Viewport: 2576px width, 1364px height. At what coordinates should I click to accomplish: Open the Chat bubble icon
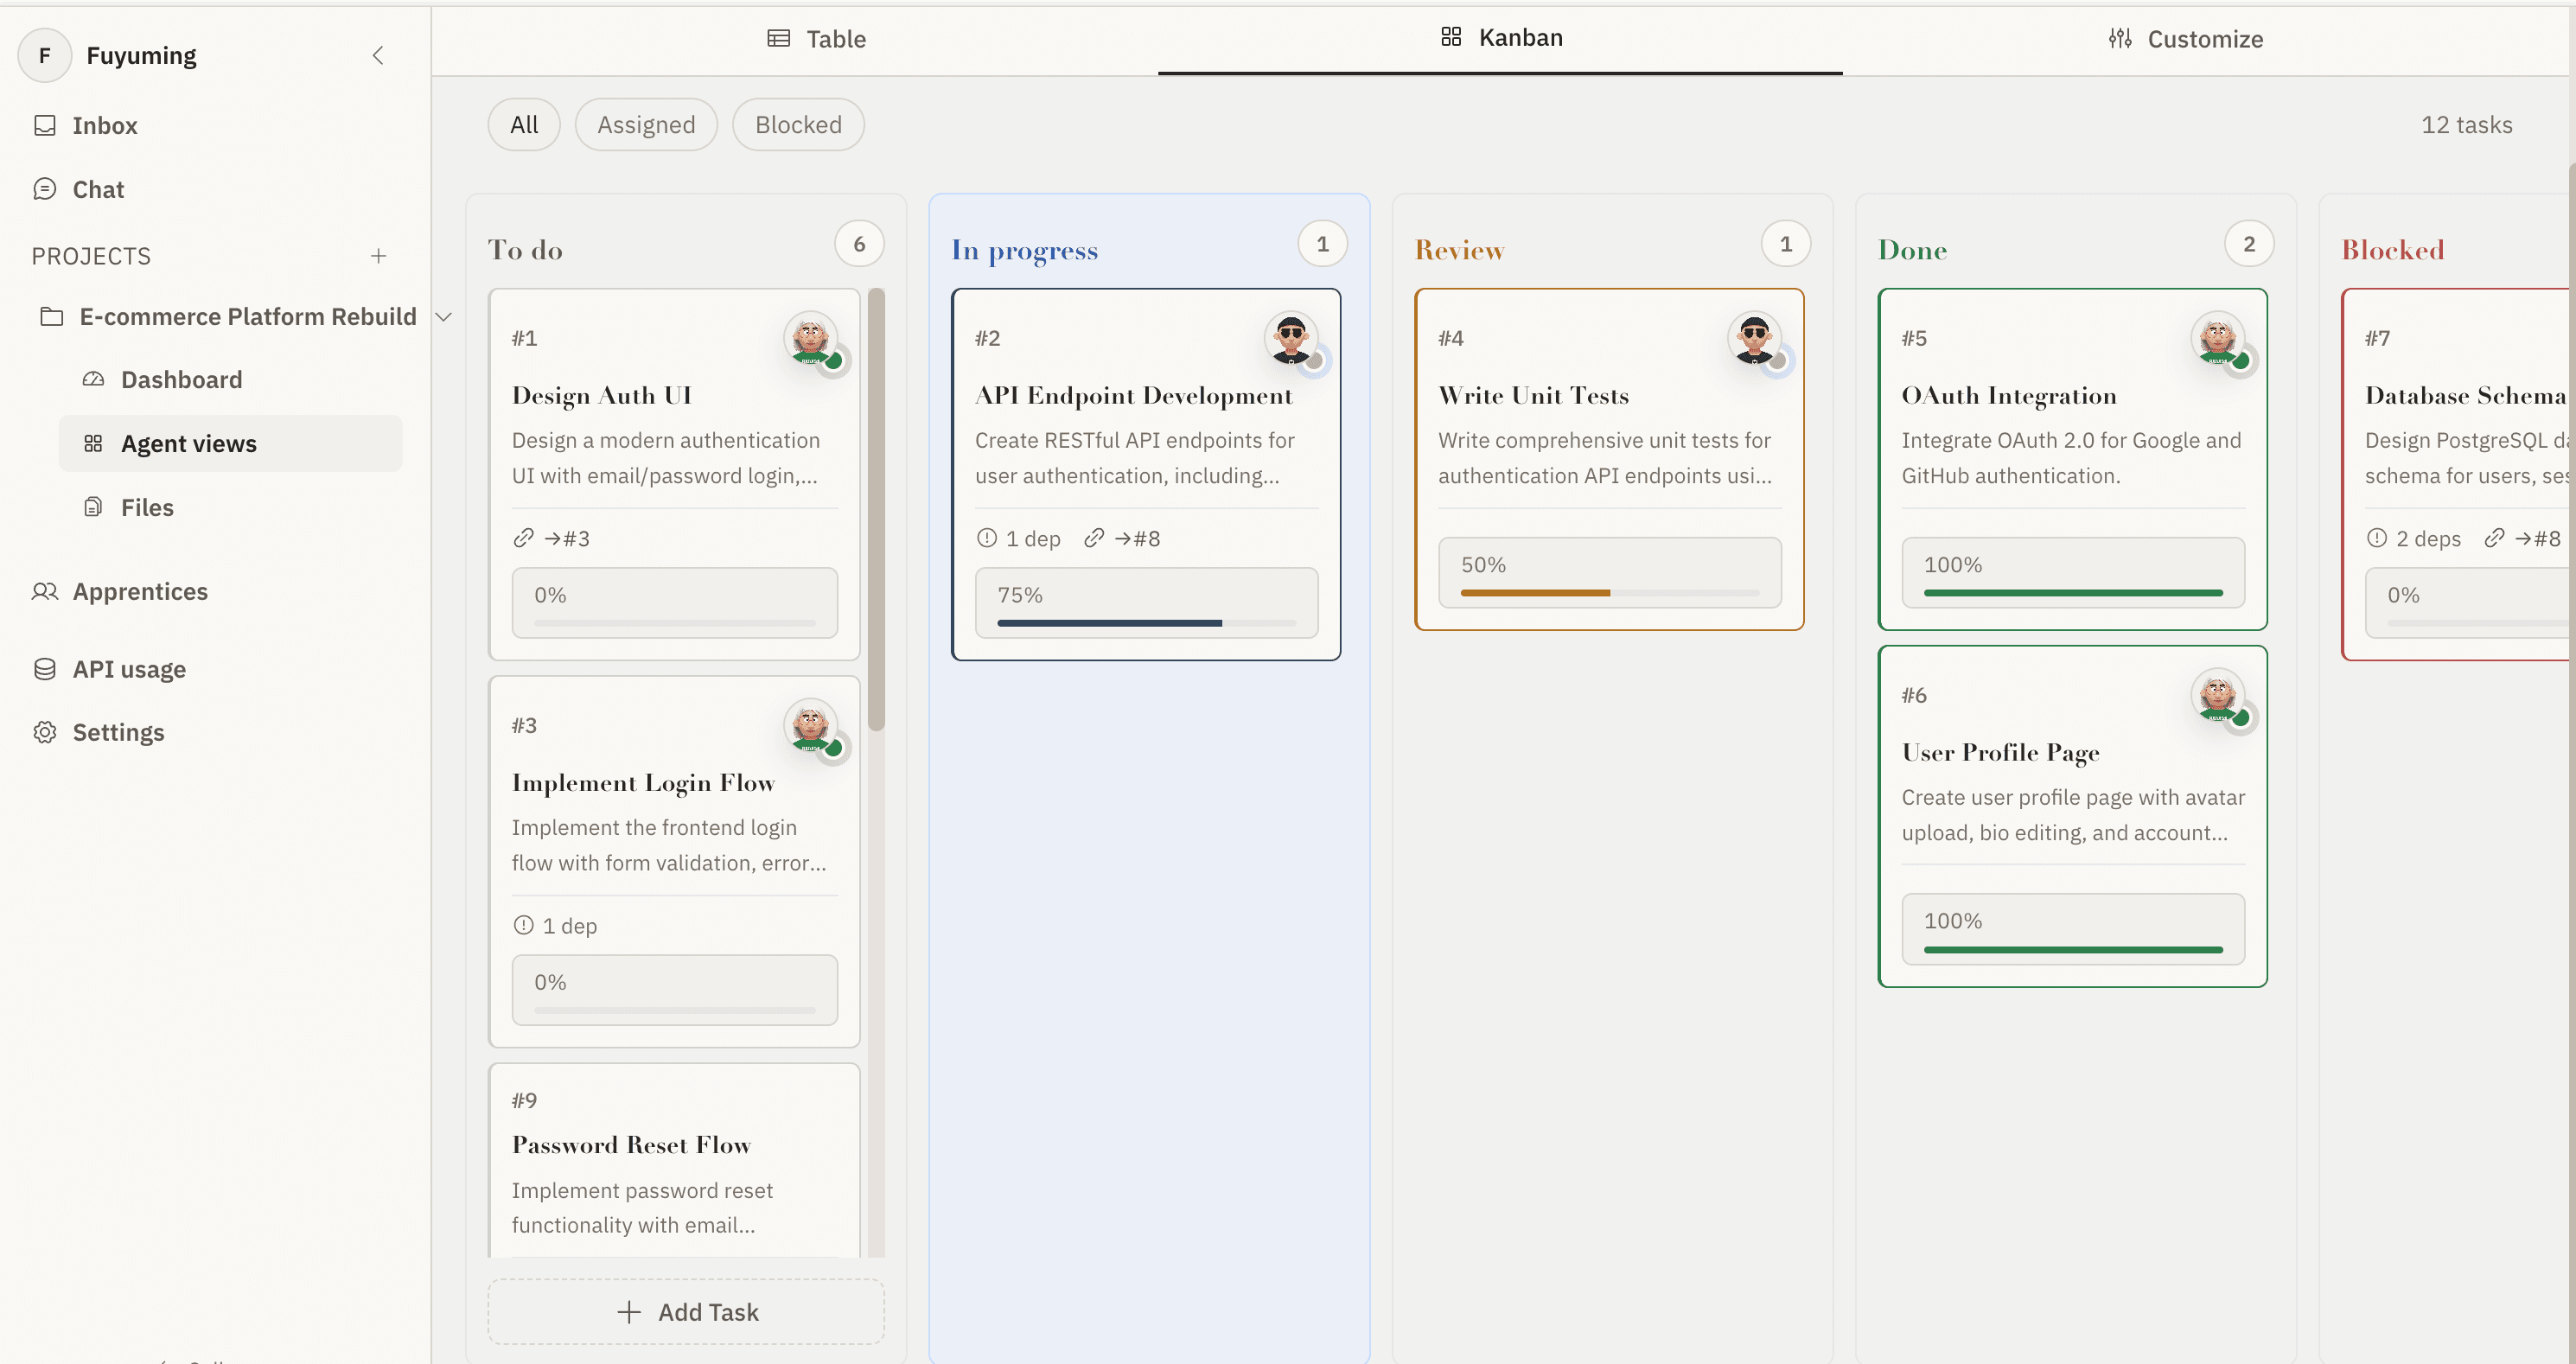[x=45, y=189]
